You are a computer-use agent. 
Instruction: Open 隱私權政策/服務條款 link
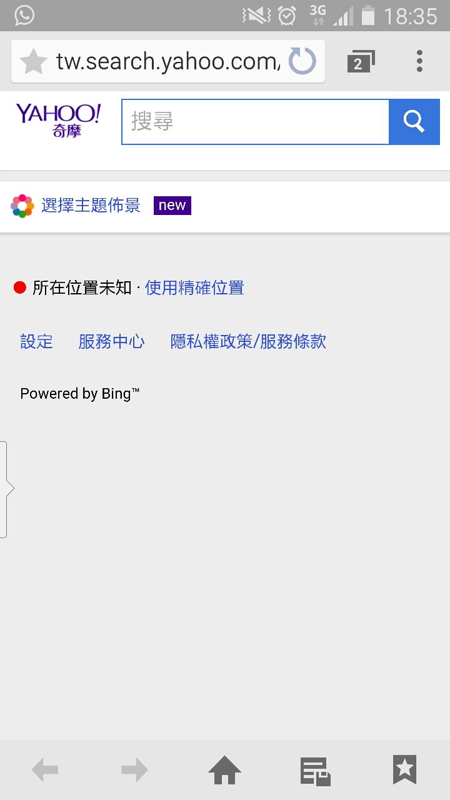pos(248,342)
